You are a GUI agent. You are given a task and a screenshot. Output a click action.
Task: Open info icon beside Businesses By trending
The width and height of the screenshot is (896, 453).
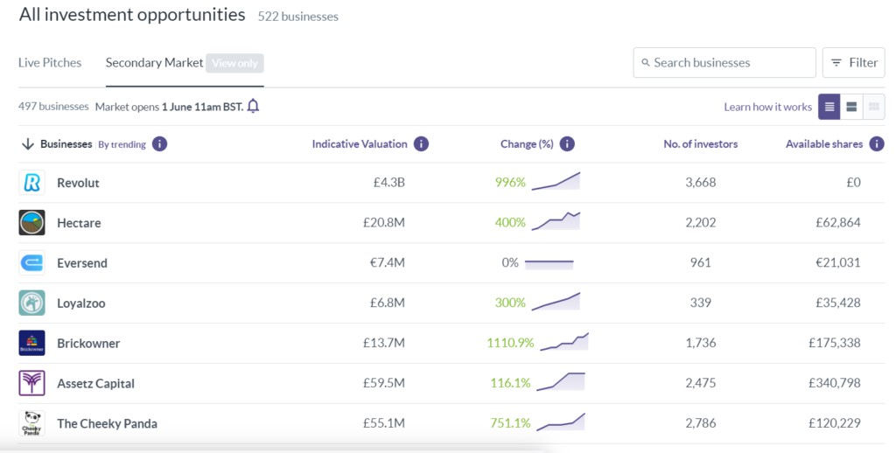click(x=160, y=144)
